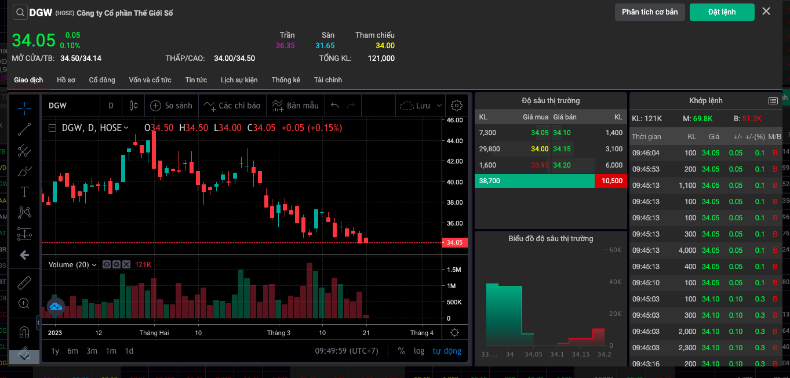Switch to Hồ sơ tab

click(66, 80)
